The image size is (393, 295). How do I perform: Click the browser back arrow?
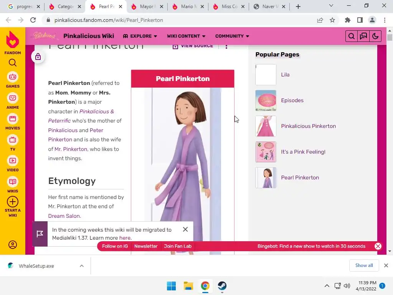coord(8,20)
